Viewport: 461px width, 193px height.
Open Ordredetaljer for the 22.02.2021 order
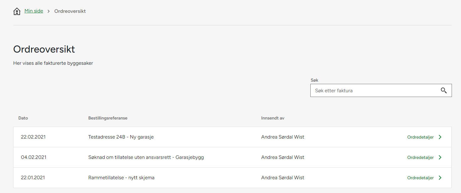click(420, 137)
